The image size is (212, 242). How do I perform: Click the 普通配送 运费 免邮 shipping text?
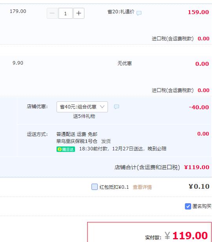(77, 134)
